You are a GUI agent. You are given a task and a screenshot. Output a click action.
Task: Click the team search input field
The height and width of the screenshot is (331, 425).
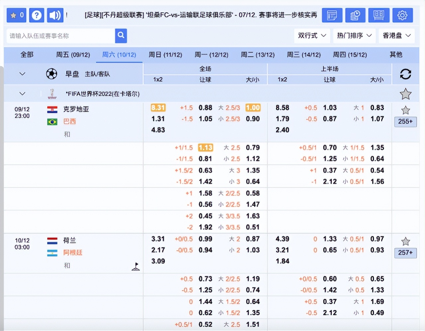[x=60, y=36]
